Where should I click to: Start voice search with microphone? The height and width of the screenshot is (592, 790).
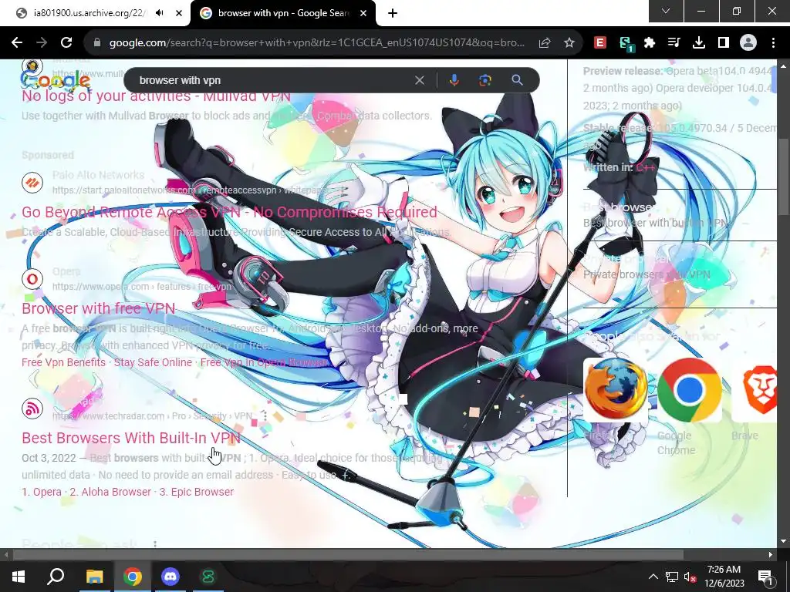tap(454, 80)
